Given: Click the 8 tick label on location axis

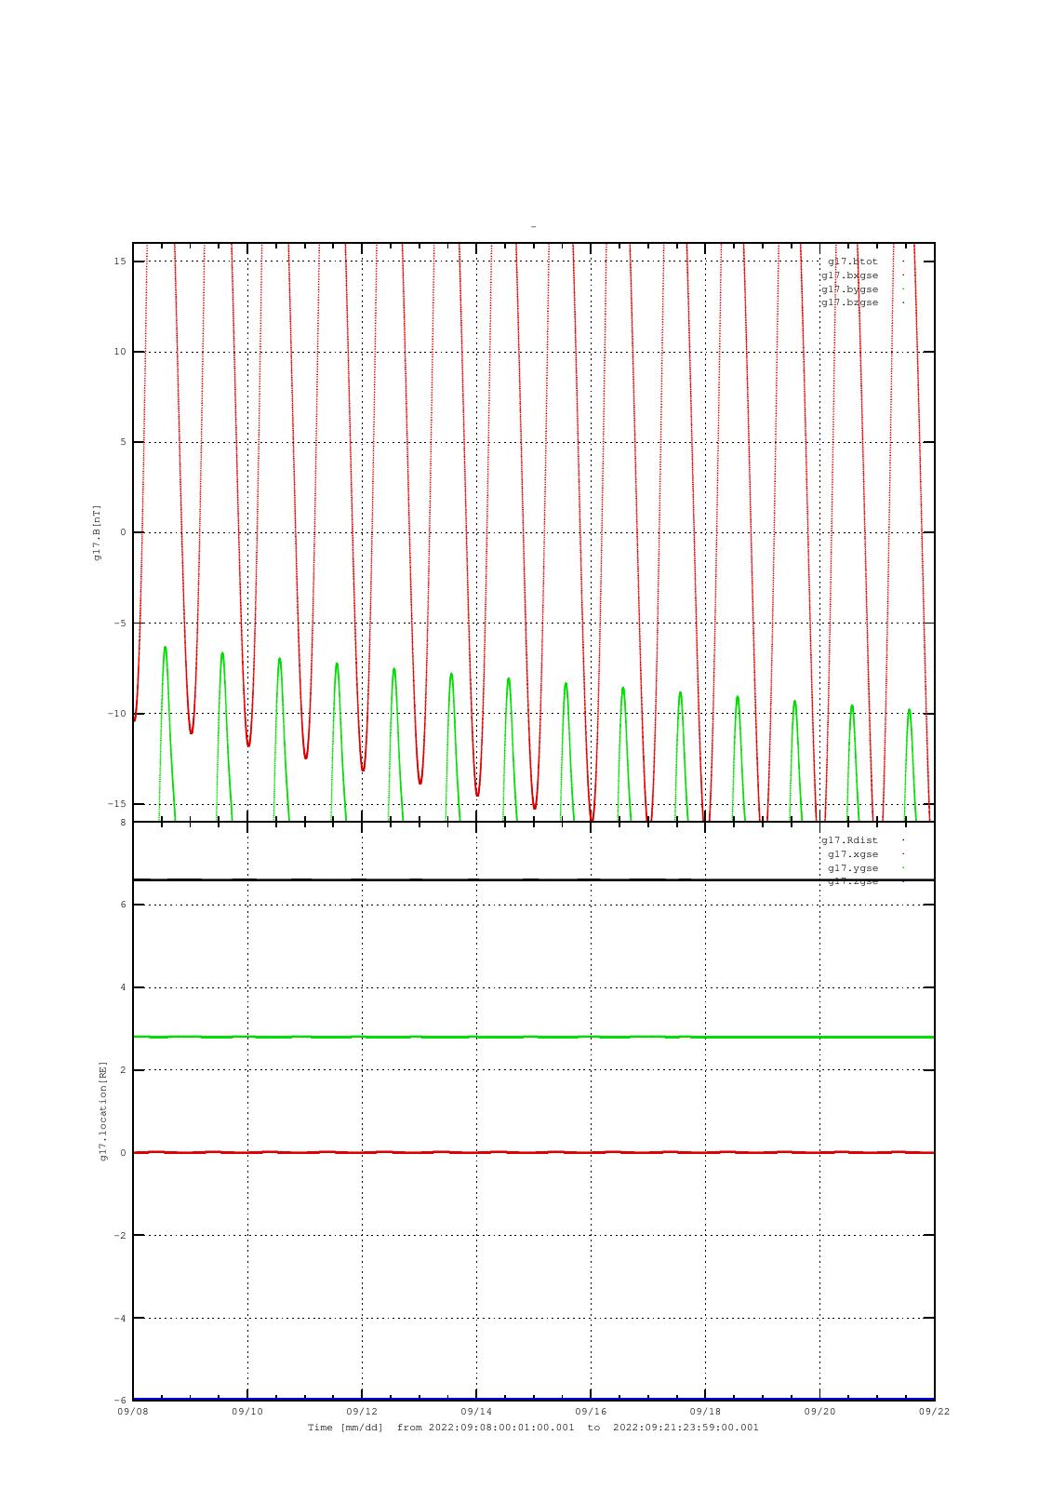Looking at the screenshot, I should [123, 823].
